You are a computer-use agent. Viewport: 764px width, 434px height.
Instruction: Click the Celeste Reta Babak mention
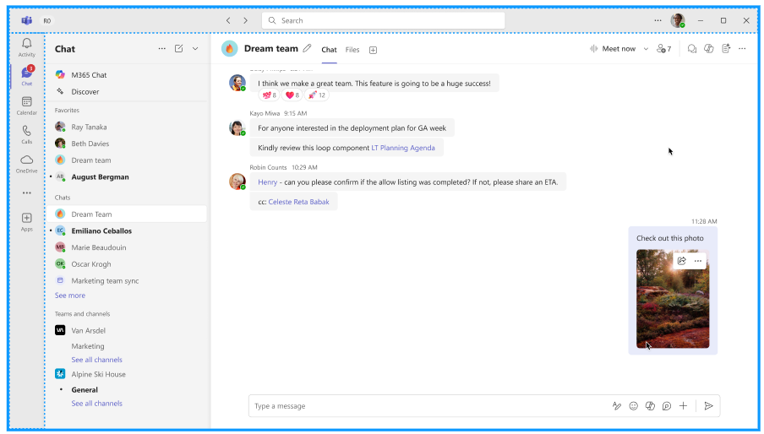click(x=298, y=202)
